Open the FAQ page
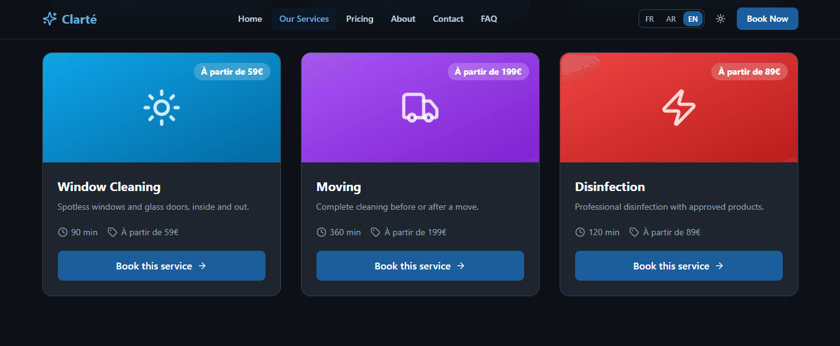The width and height of the screenshot is (840, 346). pyautogui.click(x=489, y=19)
